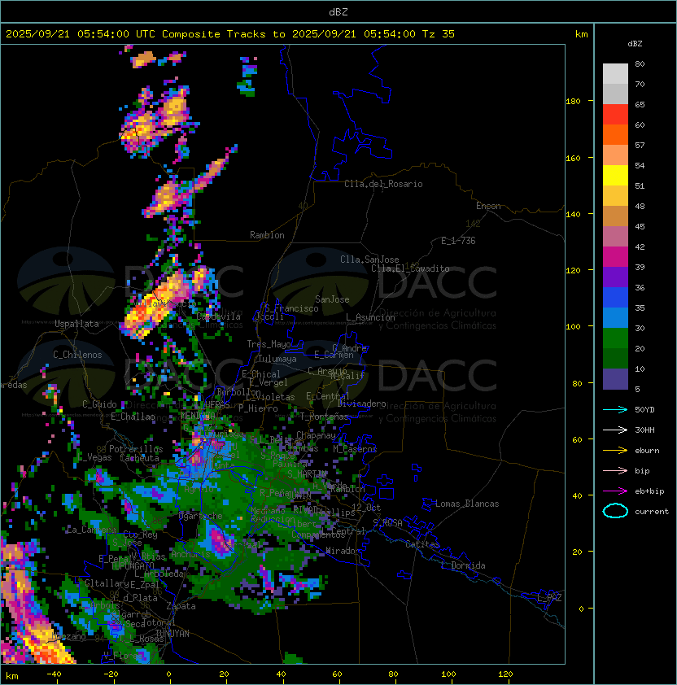Viewport: 677px width, 685px height.
Task: Click the Catitas place label
Action: click(x=422, y=544)
